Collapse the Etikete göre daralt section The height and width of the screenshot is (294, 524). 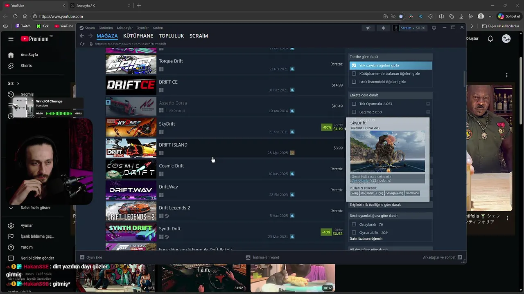[x=391, y=95]
